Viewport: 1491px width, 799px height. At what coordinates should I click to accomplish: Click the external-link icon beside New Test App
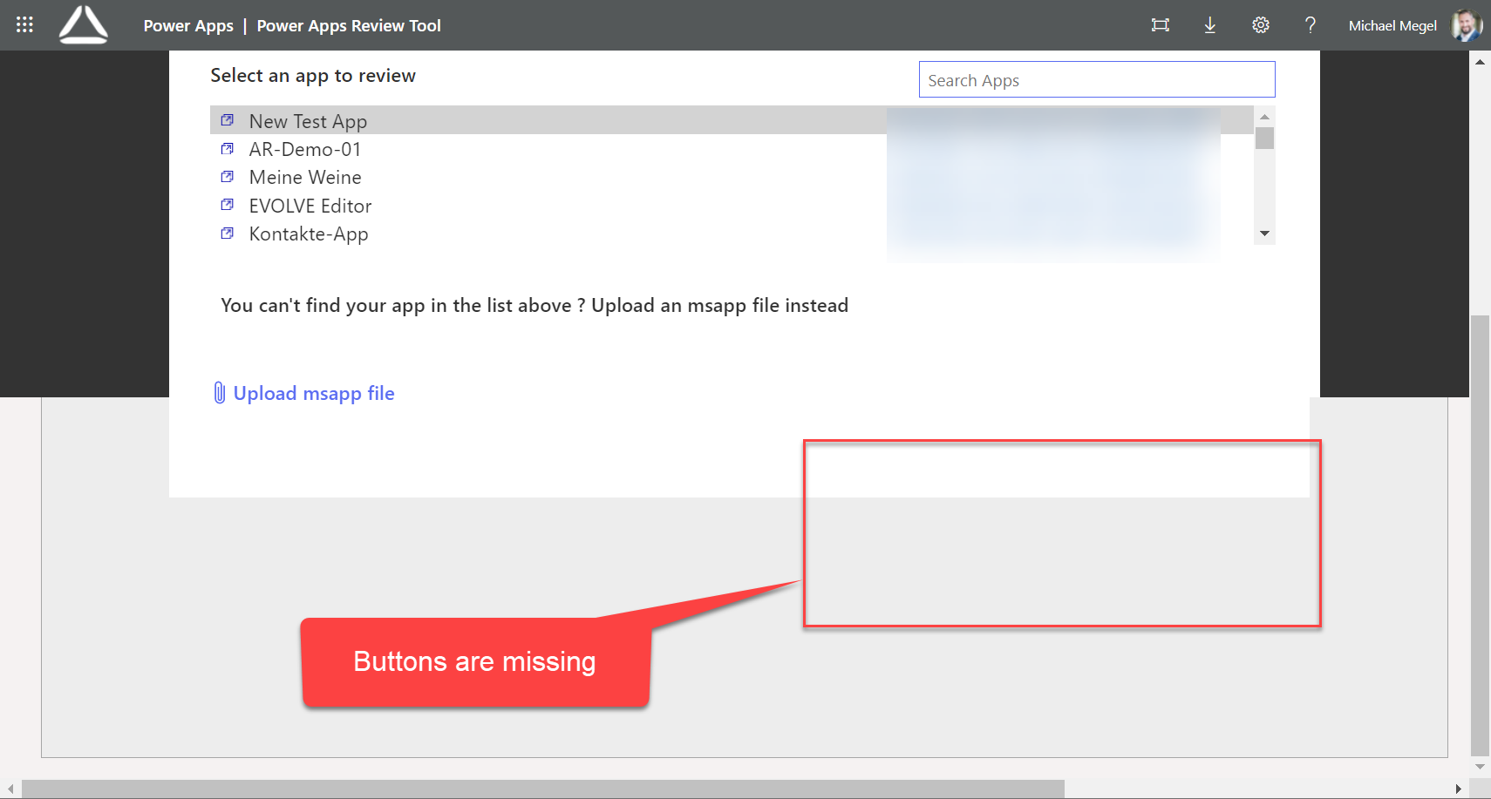point(228,118)
